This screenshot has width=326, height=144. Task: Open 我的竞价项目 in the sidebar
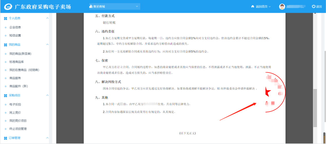[18, 120]
